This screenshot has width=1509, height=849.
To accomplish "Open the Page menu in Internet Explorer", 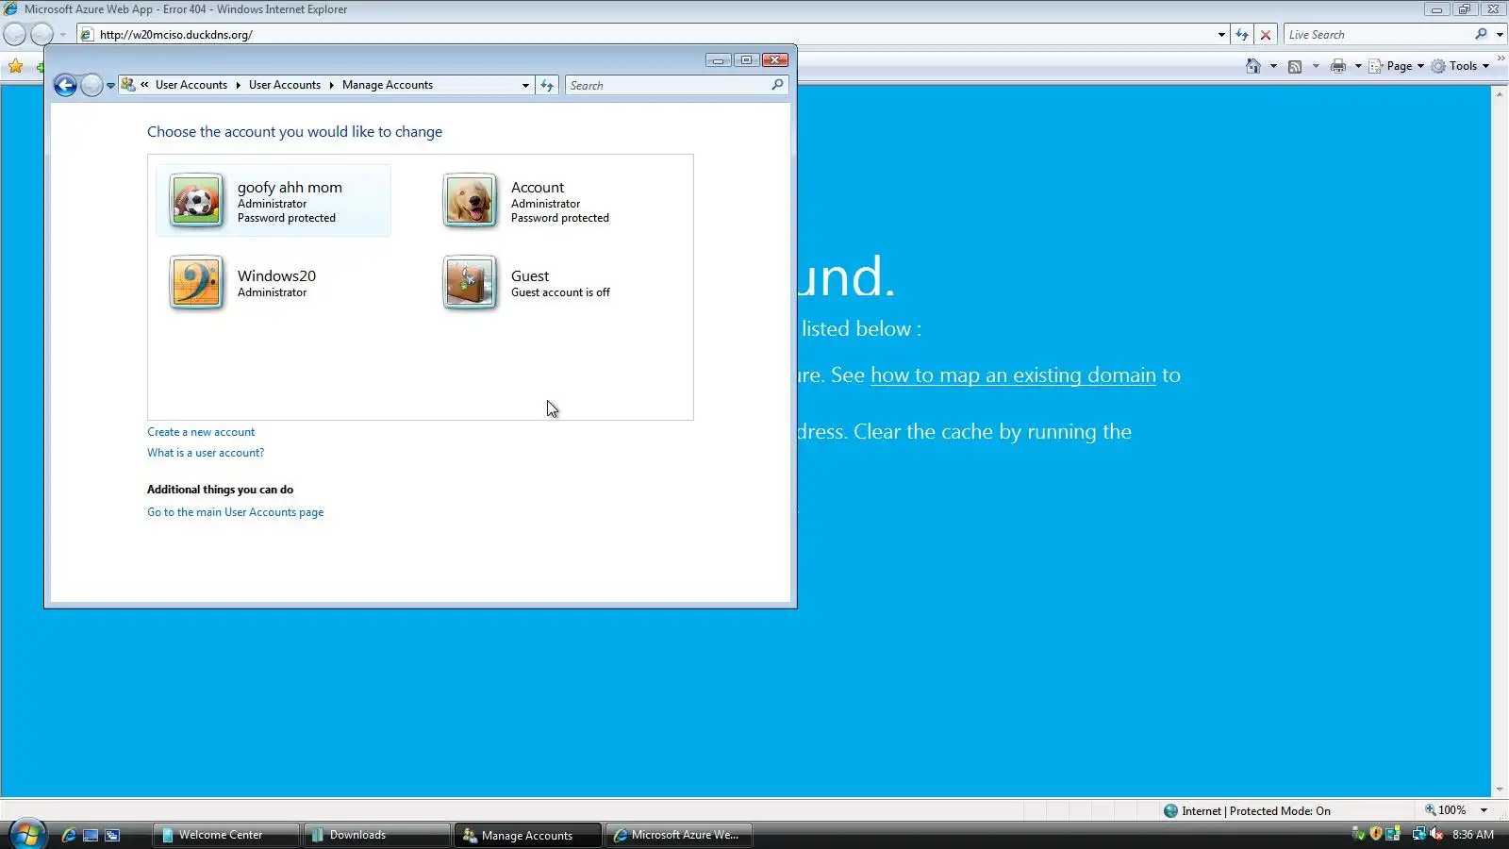I will pos(1397,66).
